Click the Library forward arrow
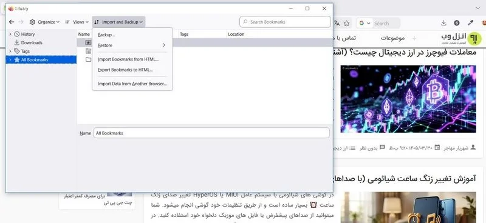486x223 pixels. click(21, 22)
